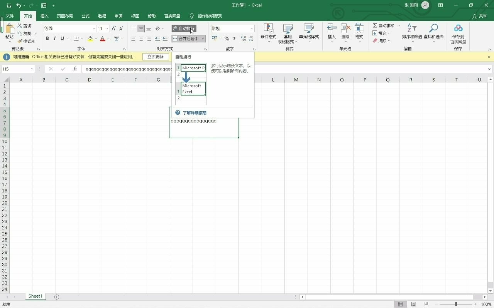Apply the cell borders icon

pos(76,38)
